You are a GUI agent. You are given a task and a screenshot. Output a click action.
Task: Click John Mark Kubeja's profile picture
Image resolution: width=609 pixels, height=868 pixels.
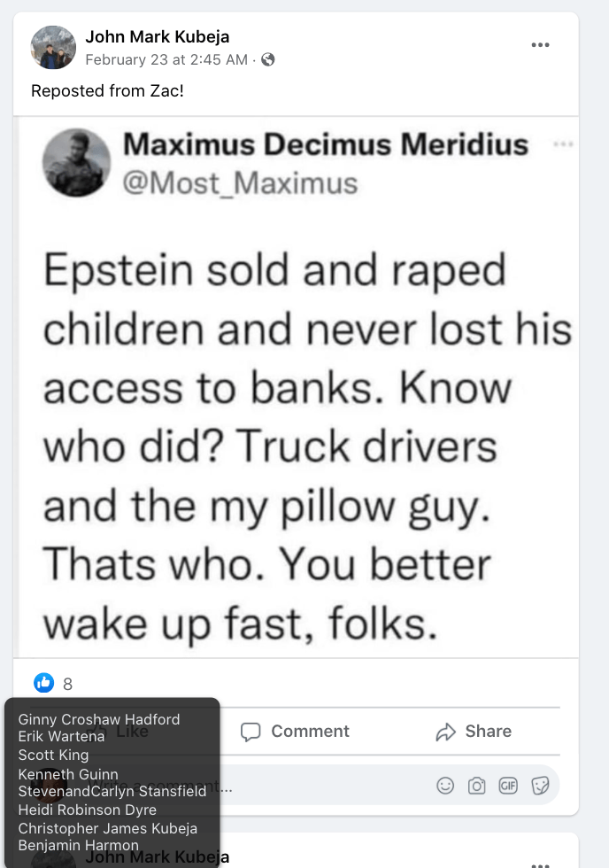tap(53, 47)
